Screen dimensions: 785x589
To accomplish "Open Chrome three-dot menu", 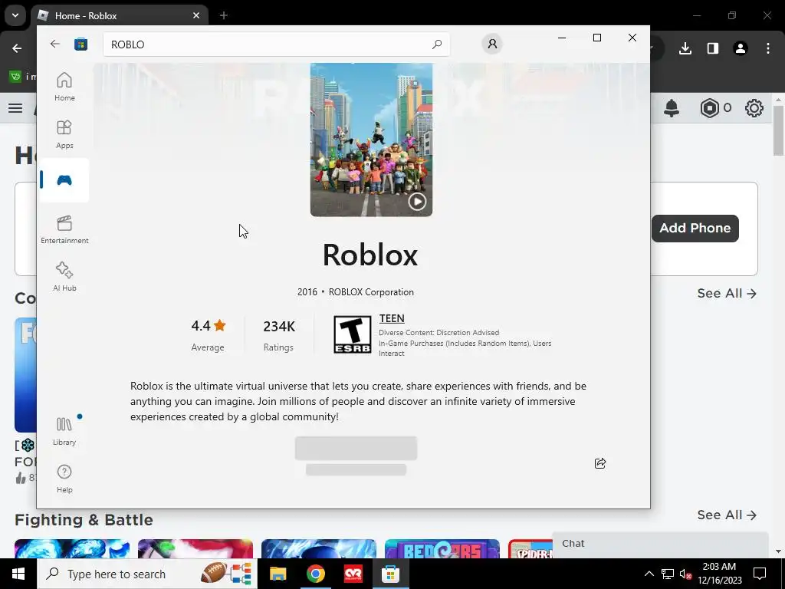I will (768, 48).
